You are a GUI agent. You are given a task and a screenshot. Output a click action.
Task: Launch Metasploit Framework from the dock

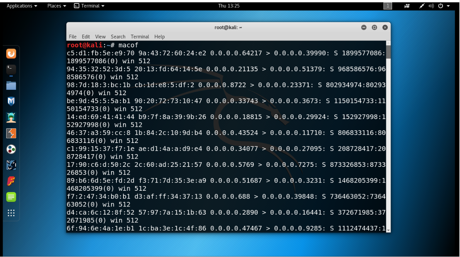click(x=11, y=101)
